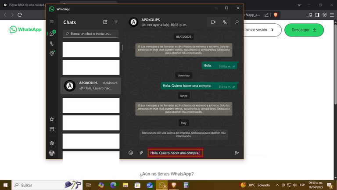337x190 pixels.
Task: Open the Brave VPN shield icon
Action: coord(325,15)
